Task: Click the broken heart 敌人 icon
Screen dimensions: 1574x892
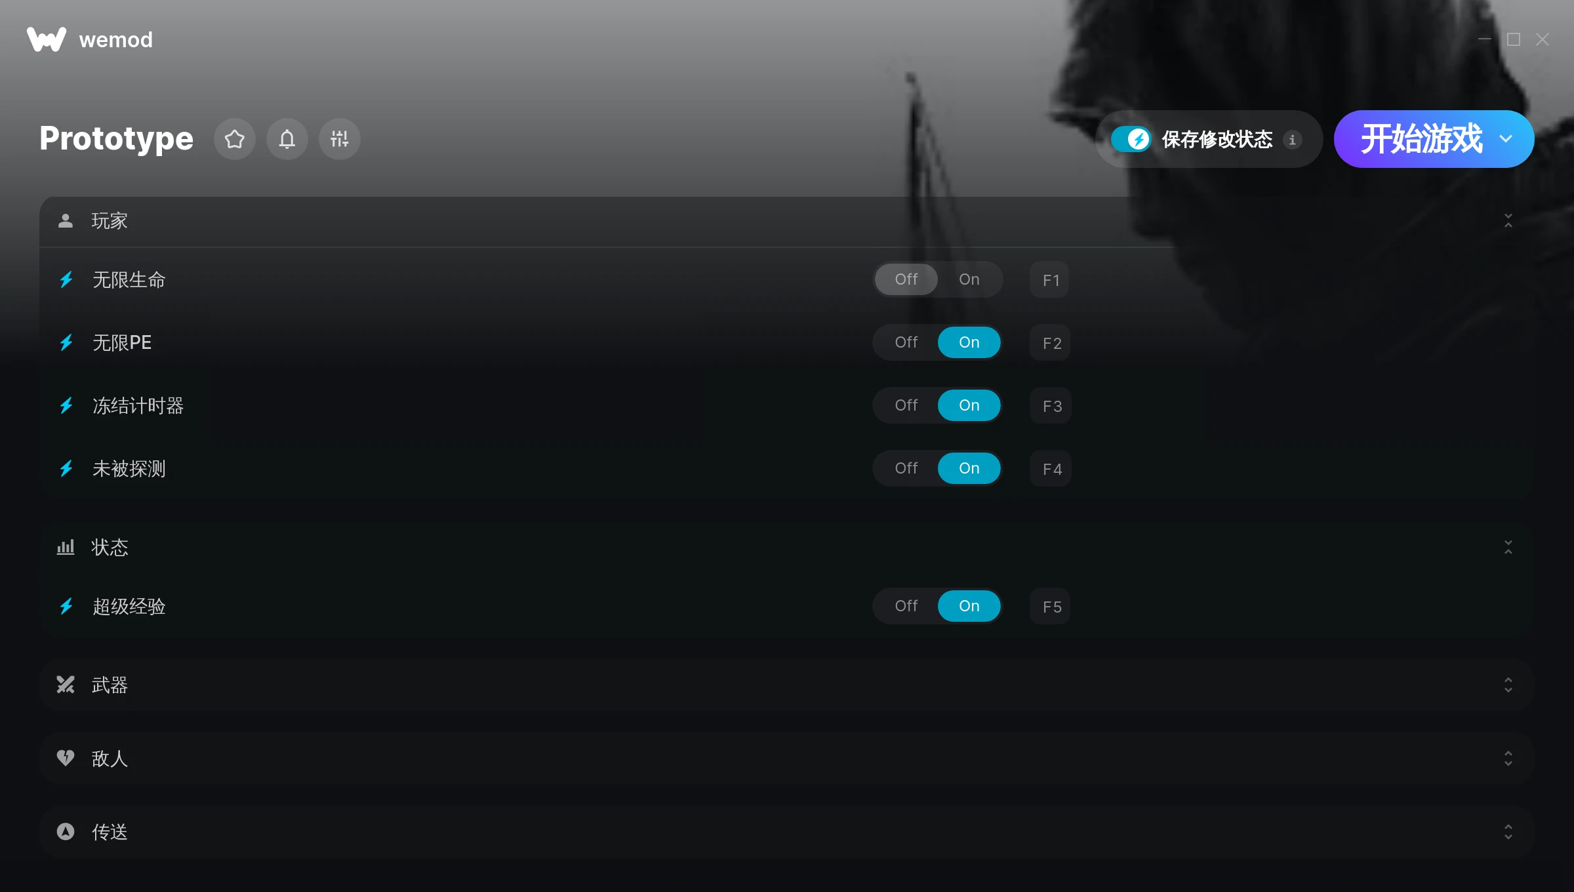Action: (x=66, y=758)
